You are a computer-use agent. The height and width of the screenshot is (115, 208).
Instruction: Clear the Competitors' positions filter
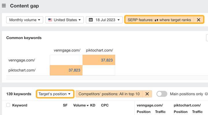click(147, 94)
